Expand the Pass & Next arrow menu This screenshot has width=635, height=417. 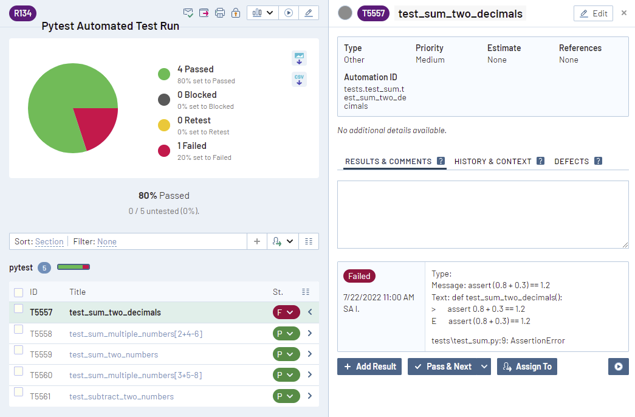pos(484,367)
